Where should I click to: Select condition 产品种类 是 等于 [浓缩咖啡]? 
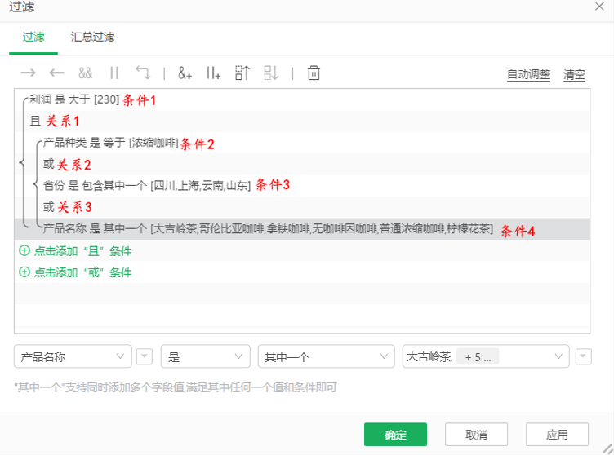coord(302,143)
